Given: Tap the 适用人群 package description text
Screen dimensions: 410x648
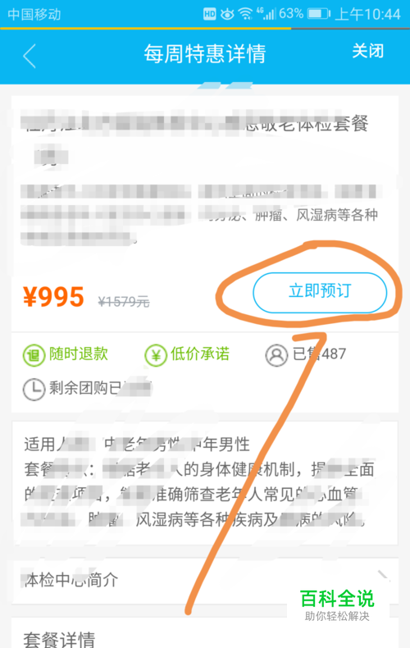Looking at the screenshot, I should click(x=205, y=482).
